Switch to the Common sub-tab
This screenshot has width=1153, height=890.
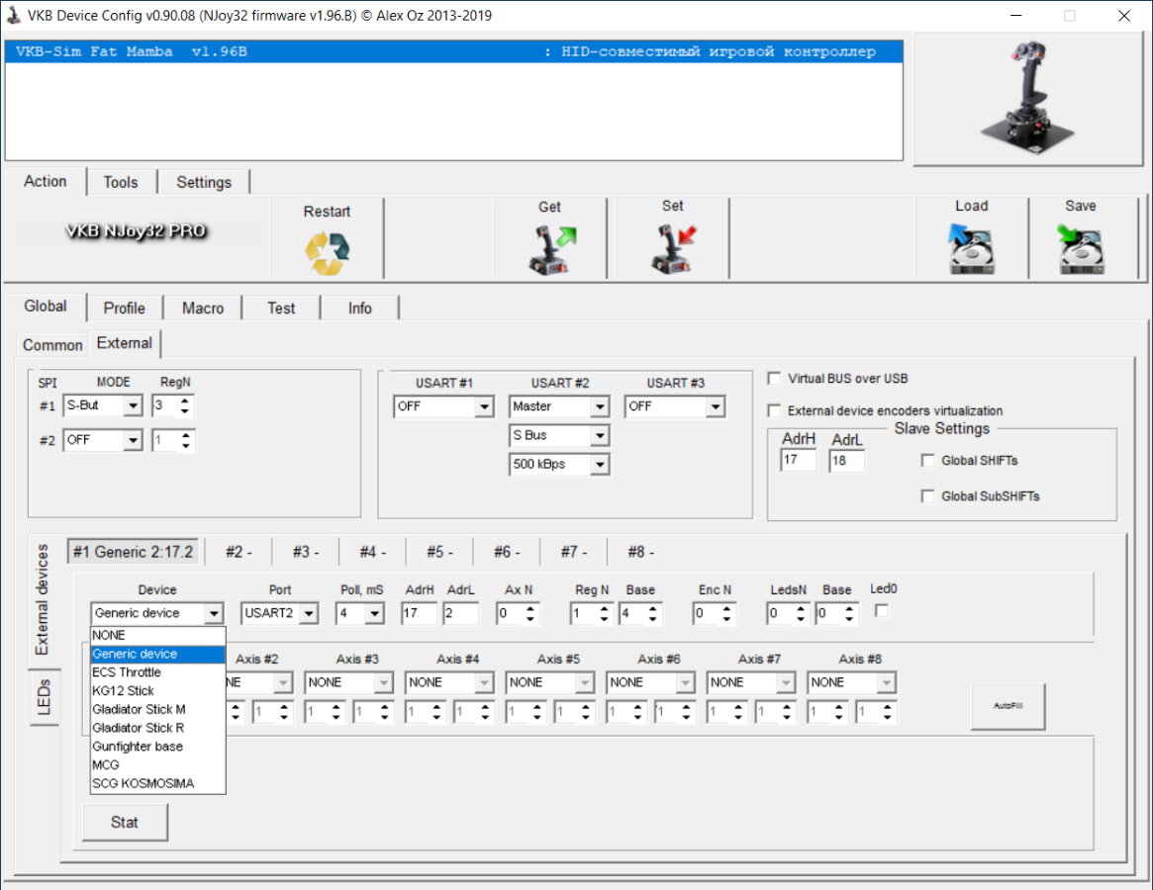[x=52, y=345]
